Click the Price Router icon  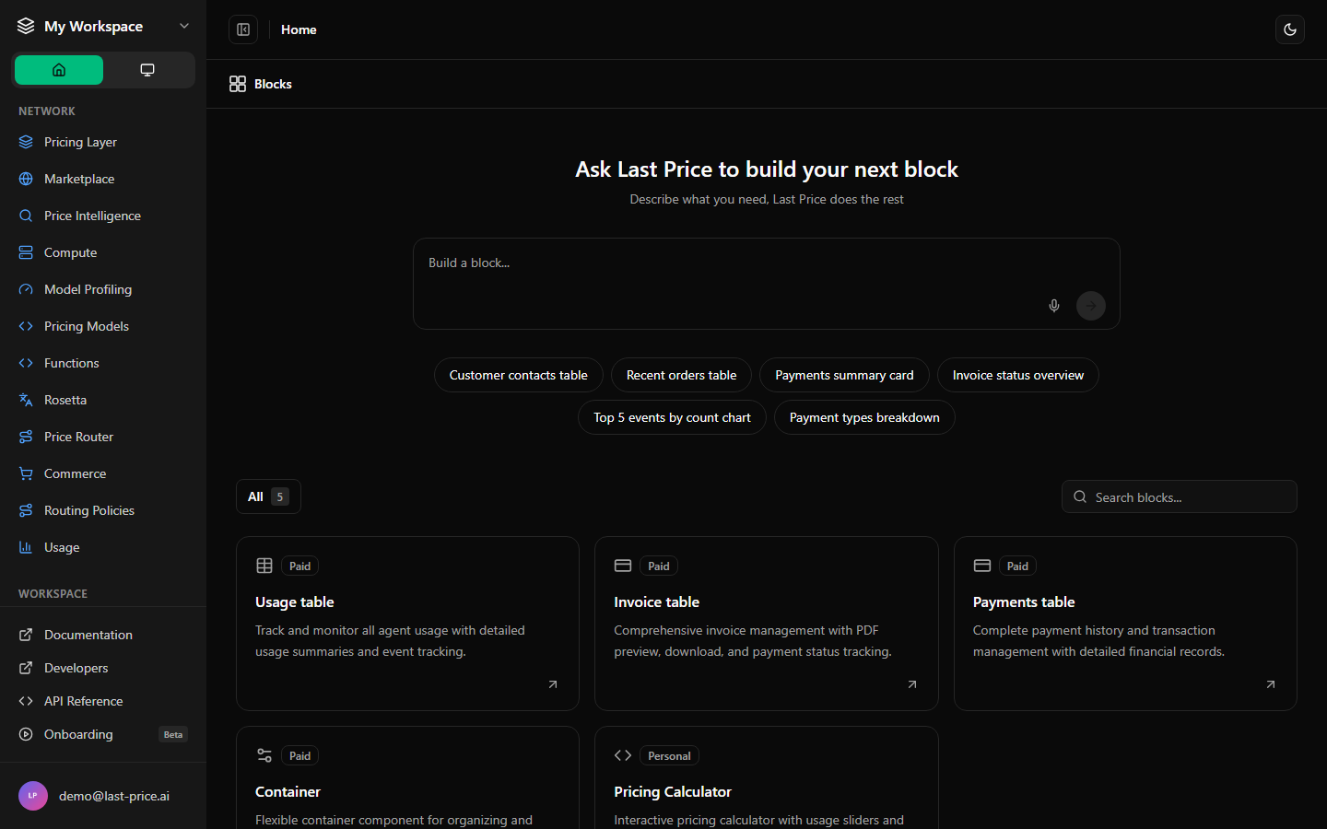(26, 437)
